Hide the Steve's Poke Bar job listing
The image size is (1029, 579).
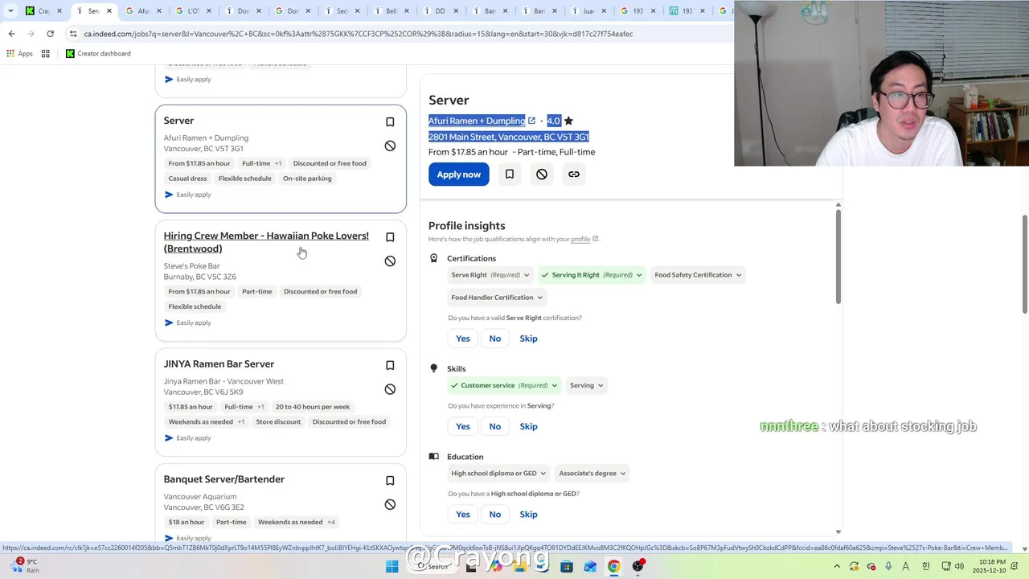tap(390, 261)
